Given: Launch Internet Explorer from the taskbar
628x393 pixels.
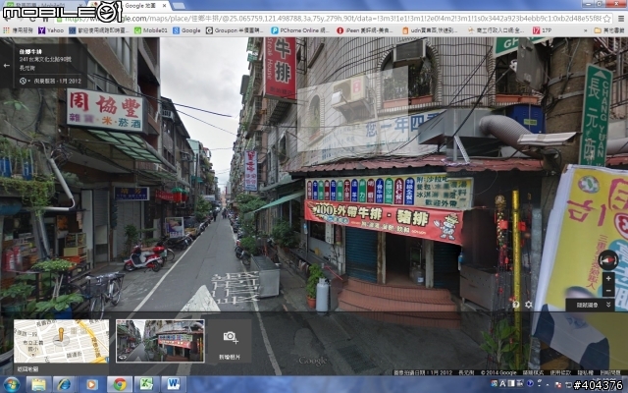Looking at the screenshot, I should coord(64,384).
